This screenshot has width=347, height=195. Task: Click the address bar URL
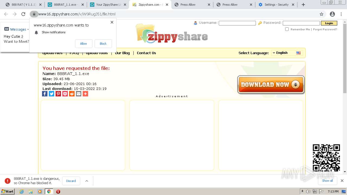pyautogui.click(x=77, y=14)
